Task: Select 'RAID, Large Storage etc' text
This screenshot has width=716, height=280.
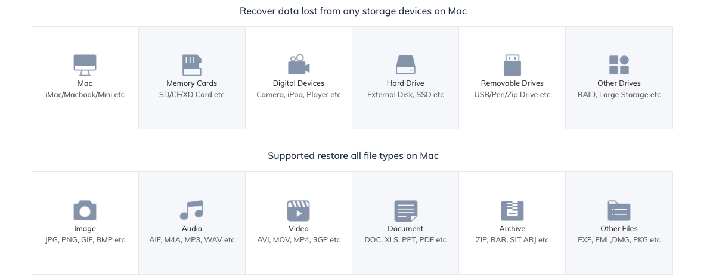Action: [619, 95]
